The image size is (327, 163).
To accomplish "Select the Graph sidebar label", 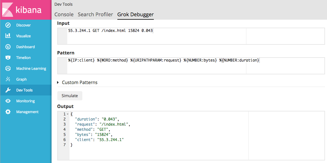I will pos(21,80).
